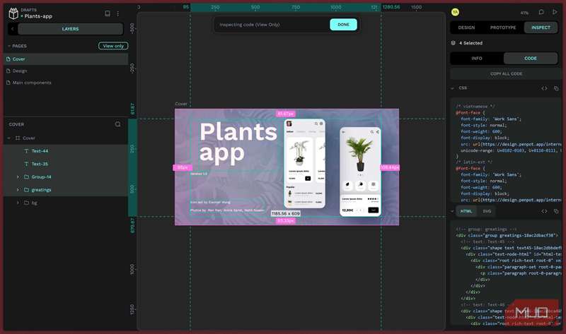Search layers with the magnifier icon
Image resolution: width=566 pixels, height=334 pixels.
click(x=118, y=124)
